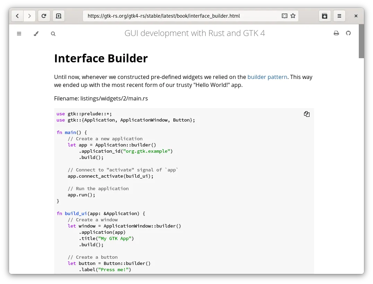Click the "Interface Builder" heading anchor
This screenshot has height=284, width=373.
tap(101, 58)
